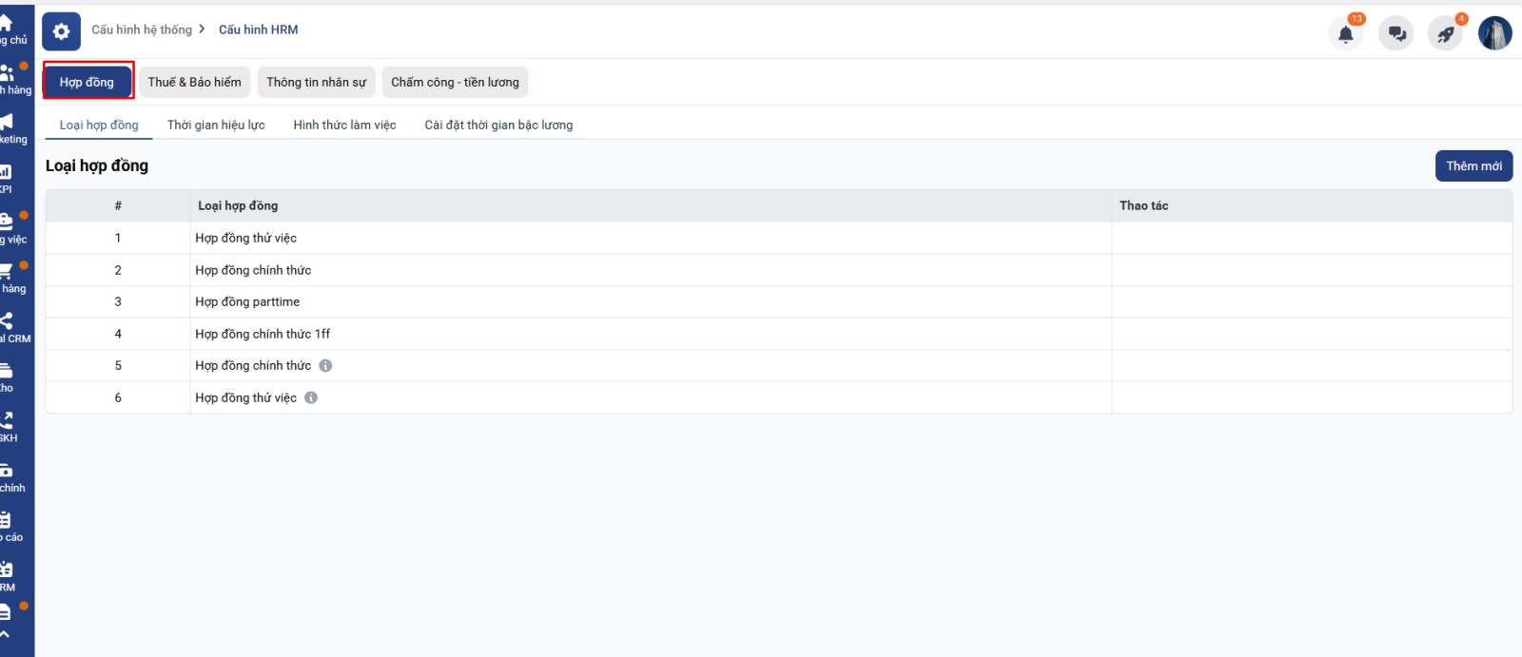
Task: Show info icon for row 6 contract
Action: tap(311, 398)
